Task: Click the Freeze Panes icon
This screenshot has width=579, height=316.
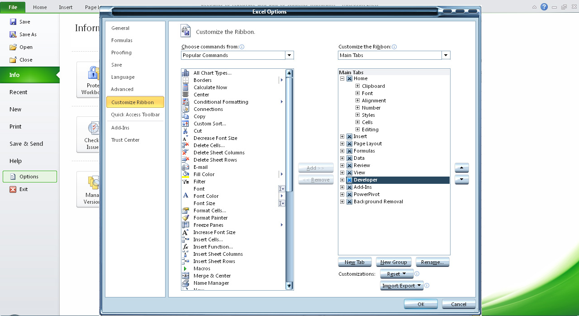Action: coord(185,225)
